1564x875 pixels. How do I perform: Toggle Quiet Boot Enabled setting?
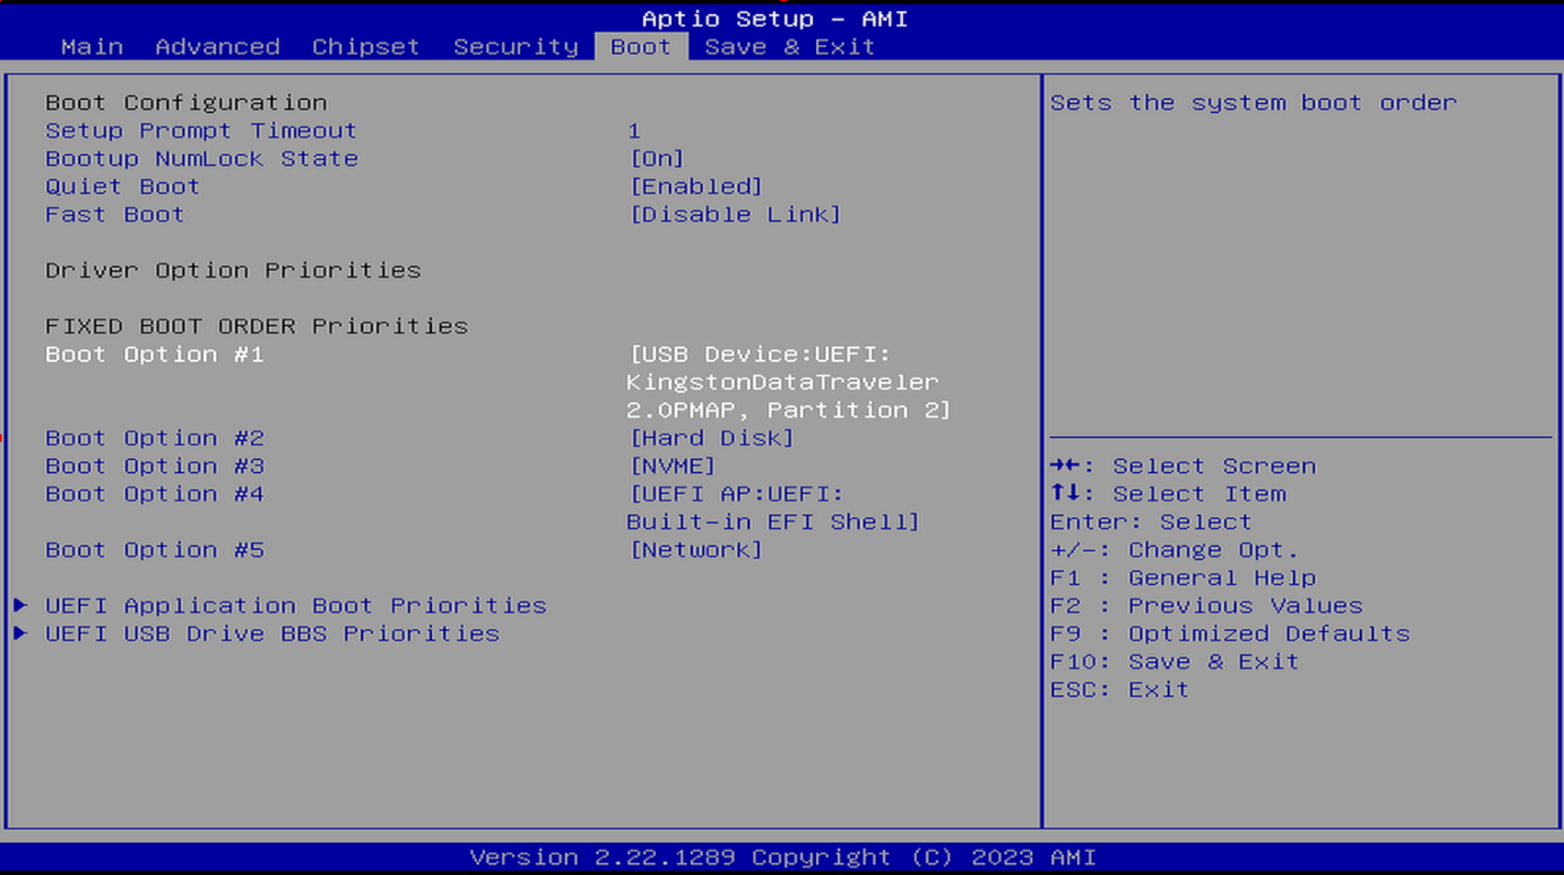[696, 186]
